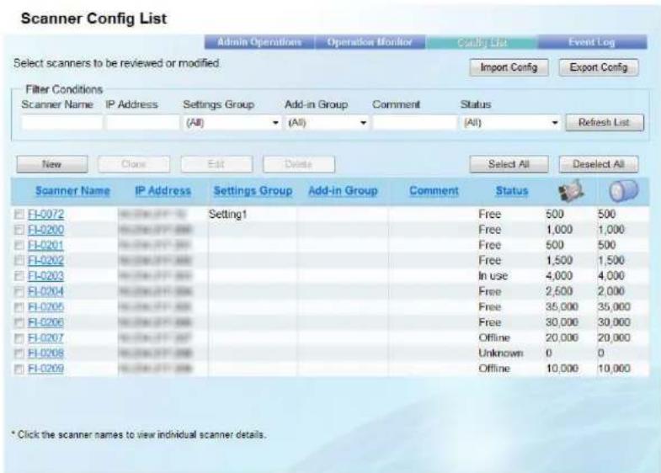Viewport: 661px width, 473px height.
Task: Select the FI-0208 row checkbox
Action: point(19,353)
